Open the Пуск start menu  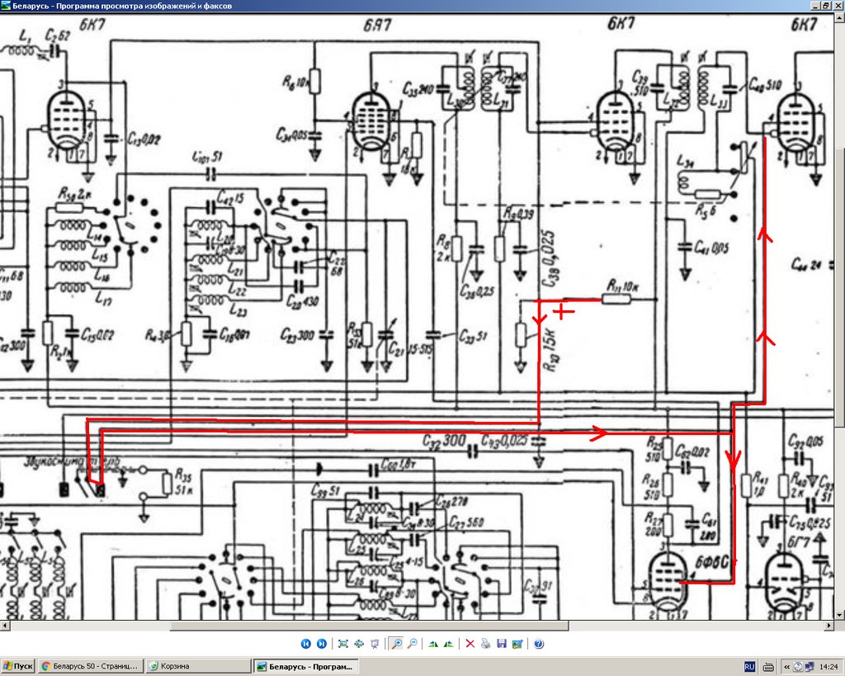click(x=18, y=666)
